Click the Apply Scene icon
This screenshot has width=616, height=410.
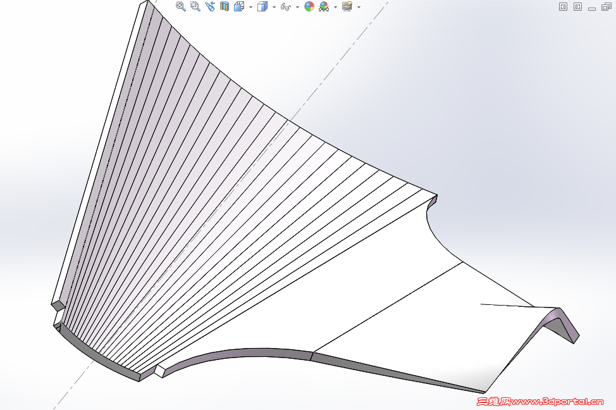324,6
